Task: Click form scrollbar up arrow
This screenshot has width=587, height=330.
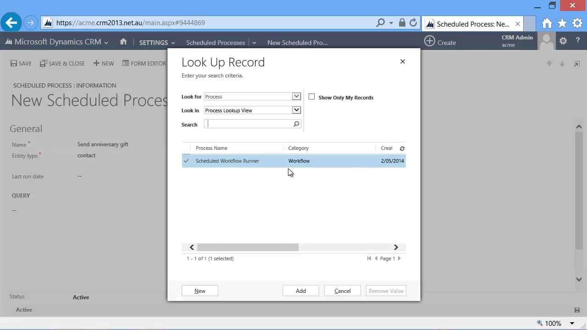Action: (579, 126)
